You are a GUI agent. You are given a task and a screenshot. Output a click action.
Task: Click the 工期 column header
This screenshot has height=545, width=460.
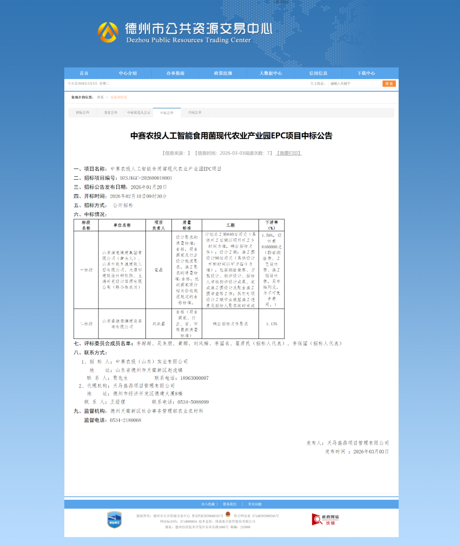click(x=230, y=225)
